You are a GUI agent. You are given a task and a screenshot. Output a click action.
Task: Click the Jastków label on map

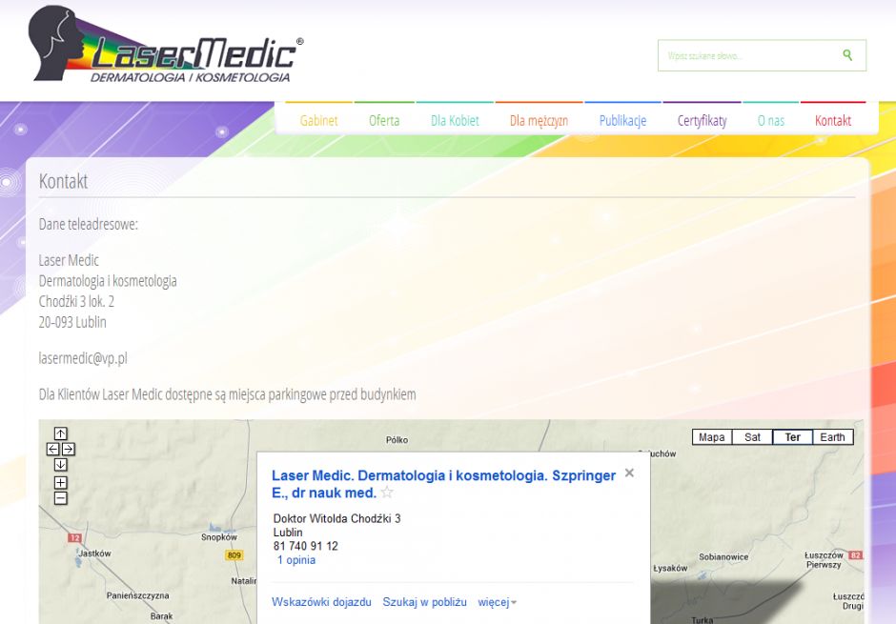[x=95, y=554]
